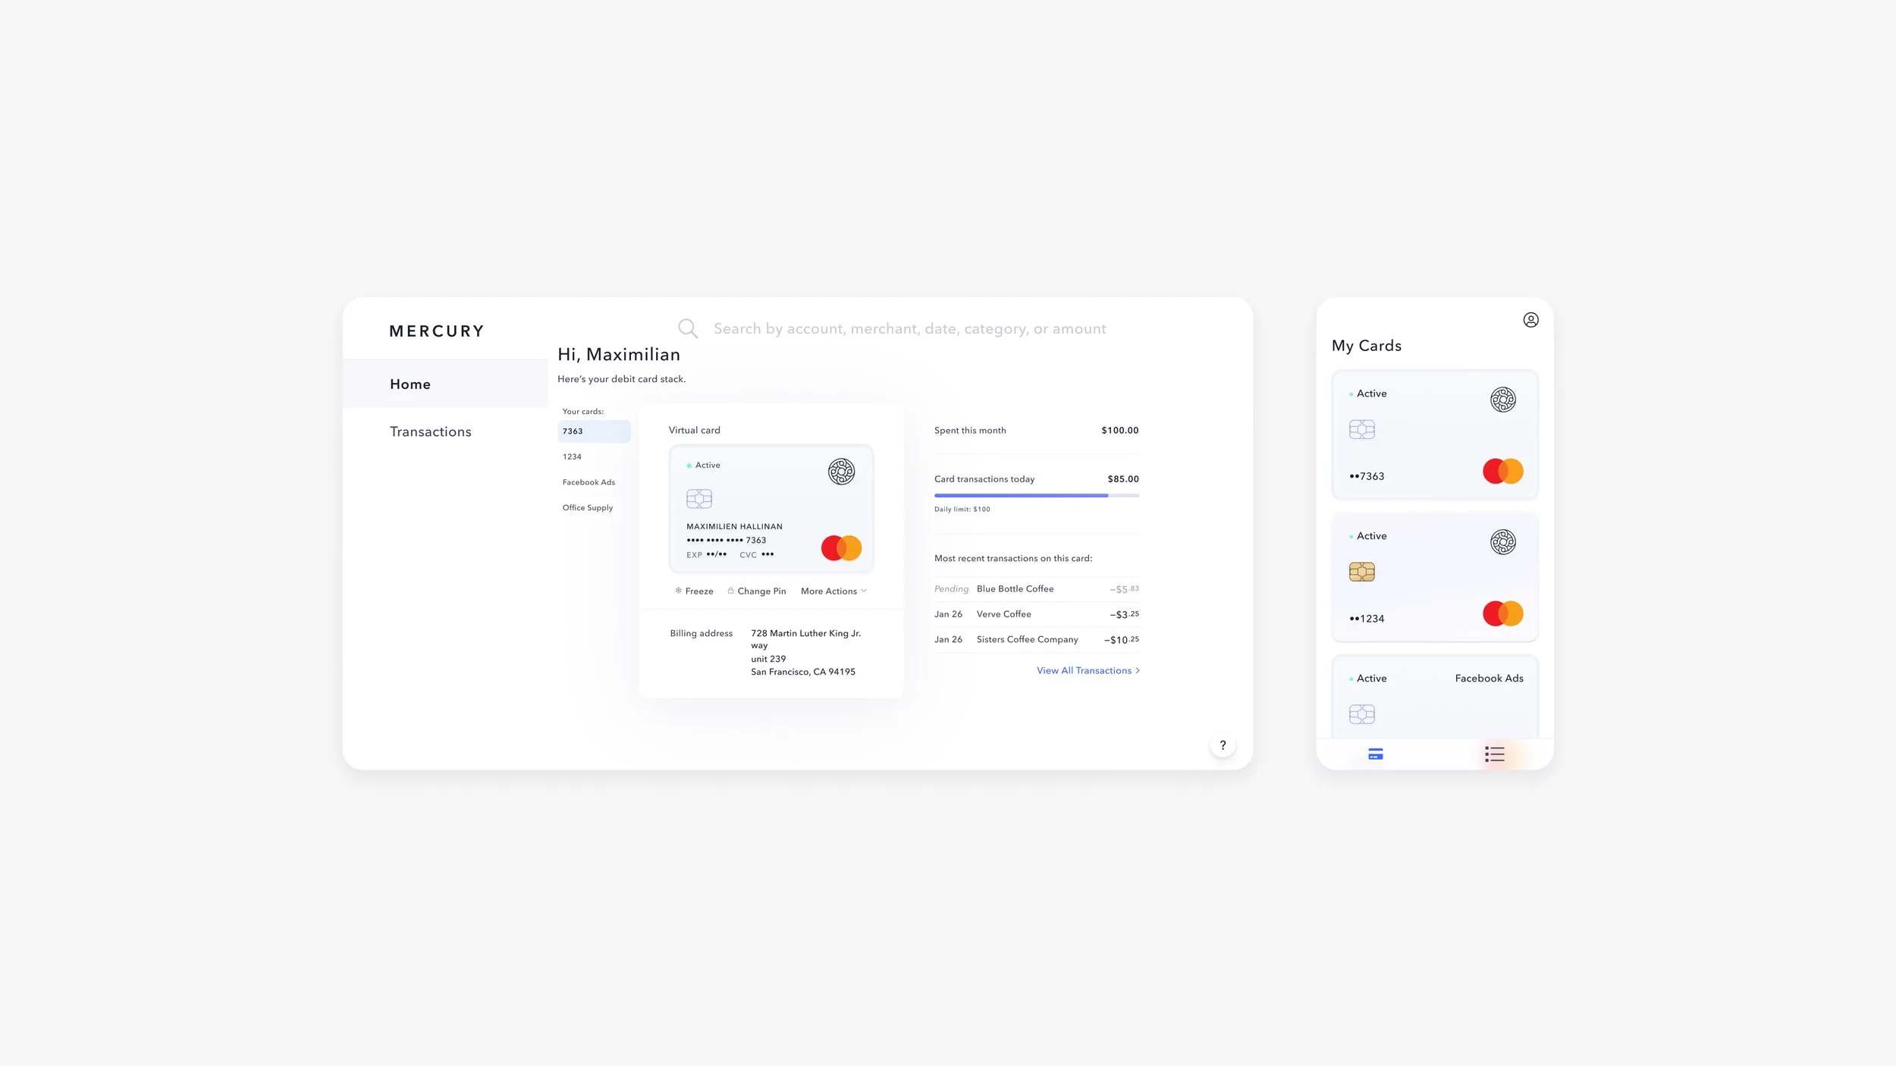Image resolution: width=1896 pixels, height=1066 pixels.
Task: Click the help question mark button
Action: point(1222,745)
